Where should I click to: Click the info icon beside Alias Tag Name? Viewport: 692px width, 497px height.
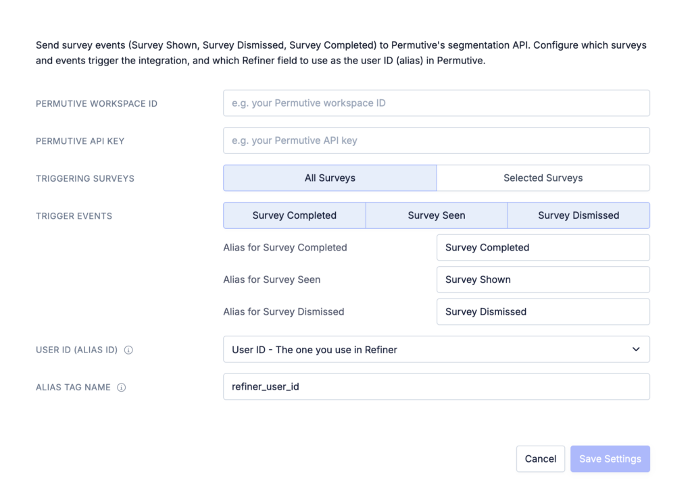[x=122, y=388]
